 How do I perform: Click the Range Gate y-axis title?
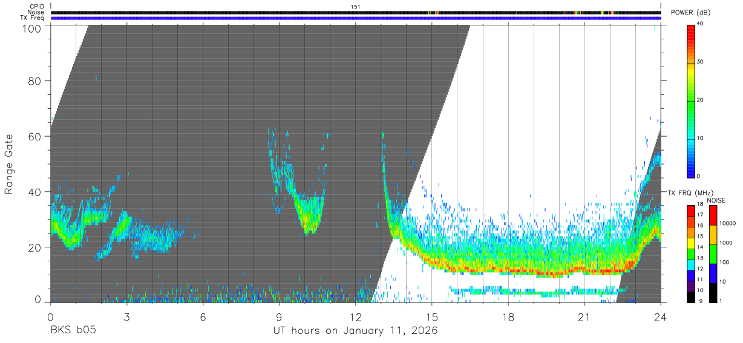pyautogui.click(x=9, y=164)
